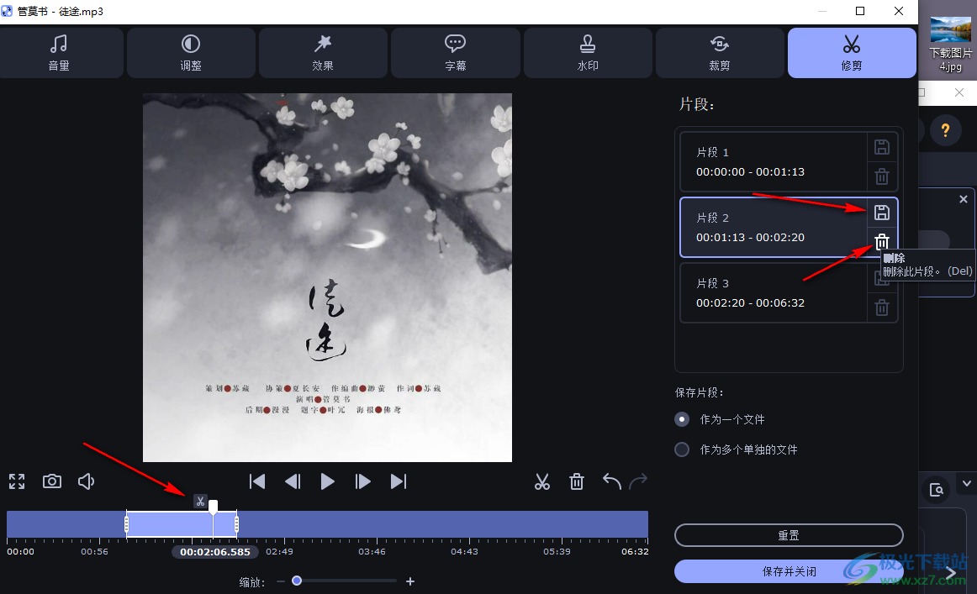977x594 pixels.
Task: Delete segment 片段 3 with trash icon
Action: click(882, 308)
